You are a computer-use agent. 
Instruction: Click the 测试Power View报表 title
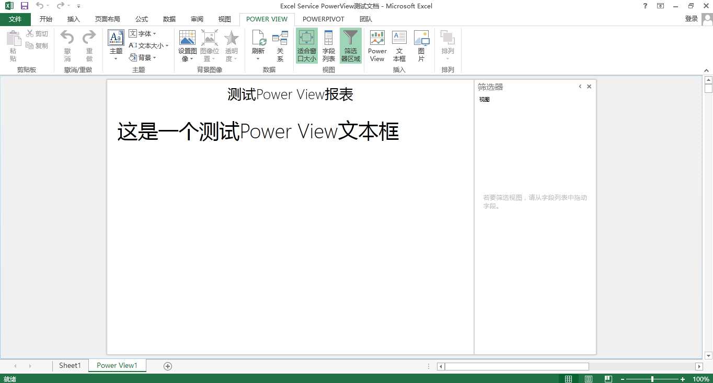click(290, 94)
